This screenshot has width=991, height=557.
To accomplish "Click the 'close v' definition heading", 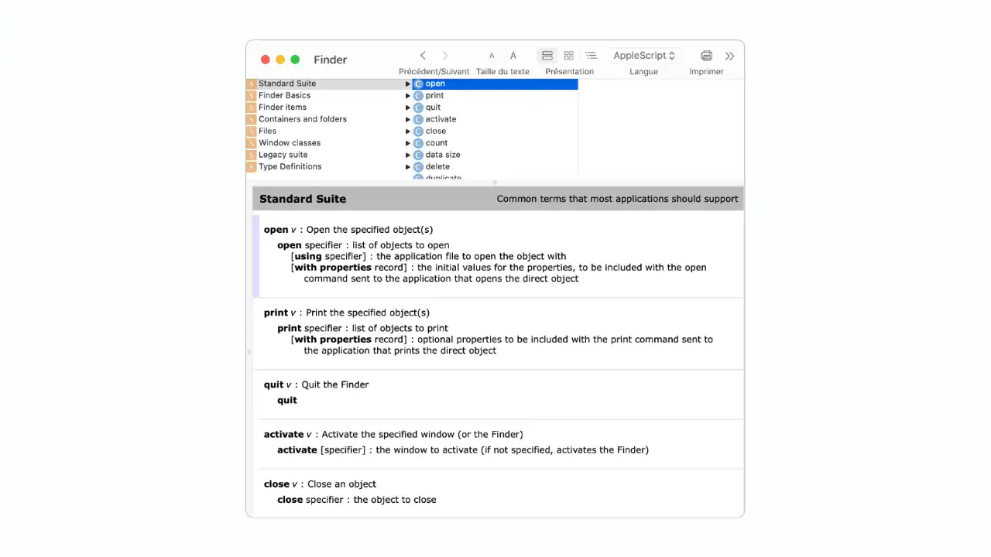I will click(281, 484).
